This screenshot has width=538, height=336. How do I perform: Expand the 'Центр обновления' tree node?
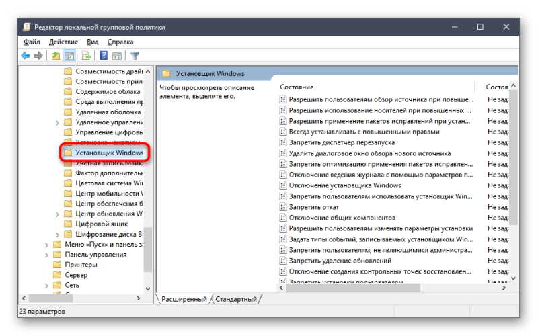57,214
